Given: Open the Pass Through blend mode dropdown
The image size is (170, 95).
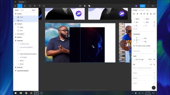Looking at the screenshot, I should pyautogui.click(x=140, y=59).
